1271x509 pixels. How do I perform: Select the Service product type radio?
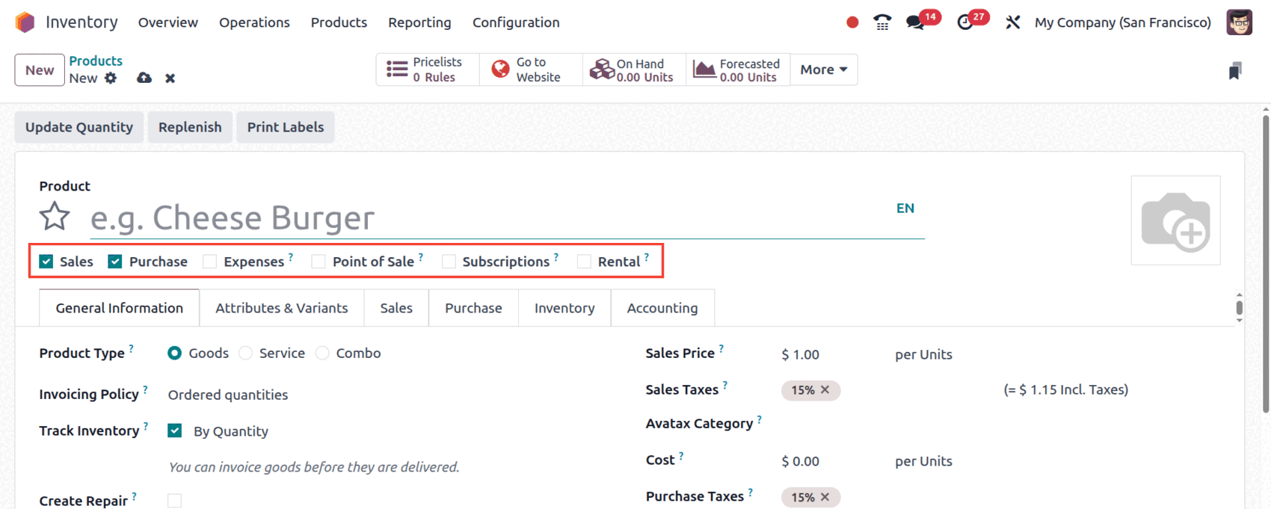(x=246, y=354)
